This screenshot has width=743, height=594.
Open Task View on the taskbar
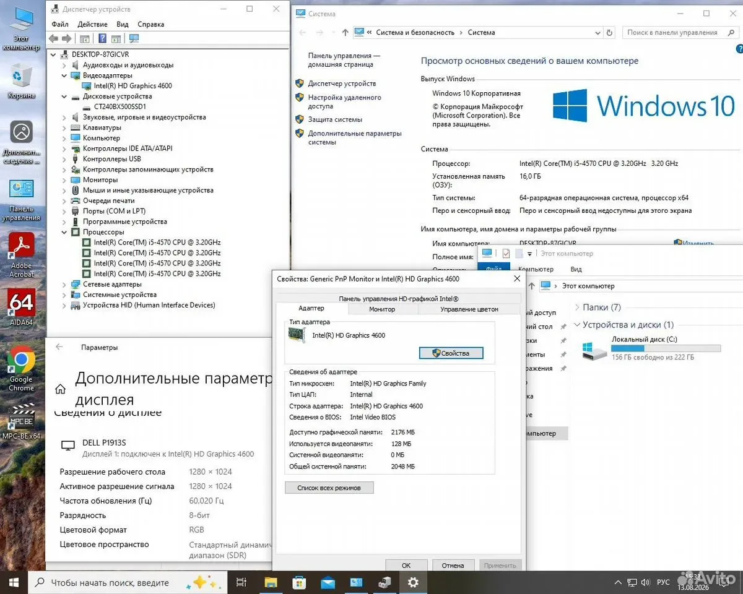(x=241, y=582)
